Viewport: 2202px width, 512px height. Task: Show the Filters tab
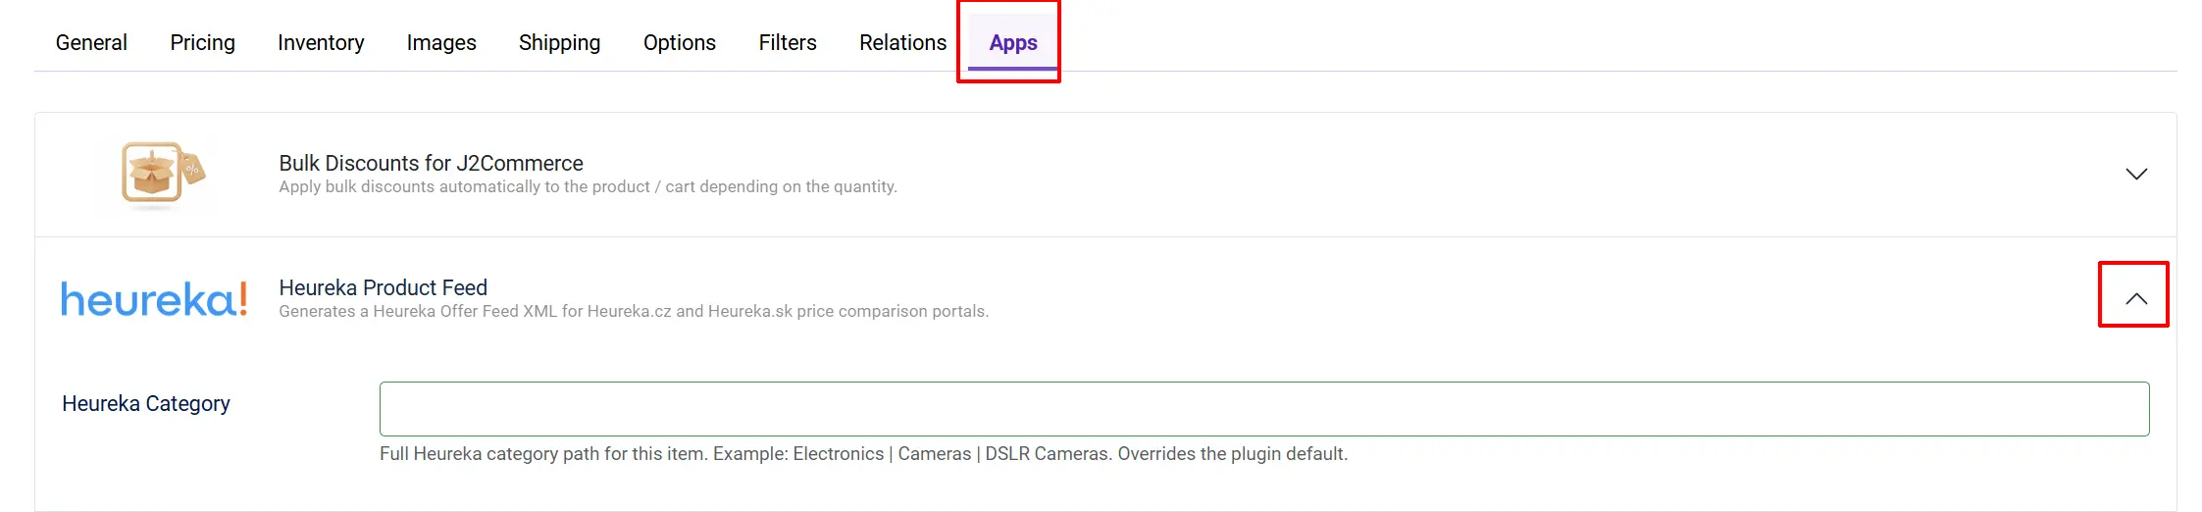788,43
